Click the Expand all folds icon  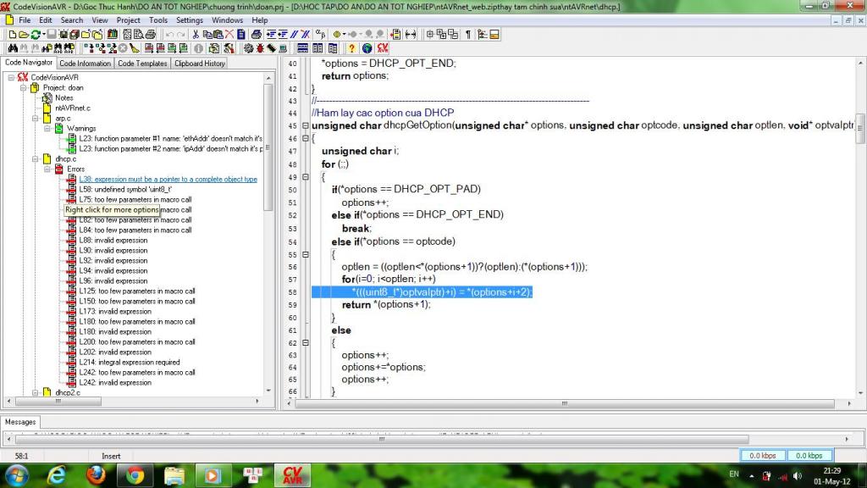click(x=441, y=34)
